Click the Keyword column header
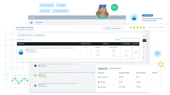Viewport: 170px width, 95px height. pyautogui.click(x=101, y=73)
